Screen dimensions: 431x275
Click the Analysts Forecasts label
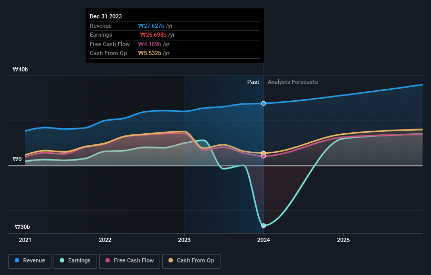293,82
